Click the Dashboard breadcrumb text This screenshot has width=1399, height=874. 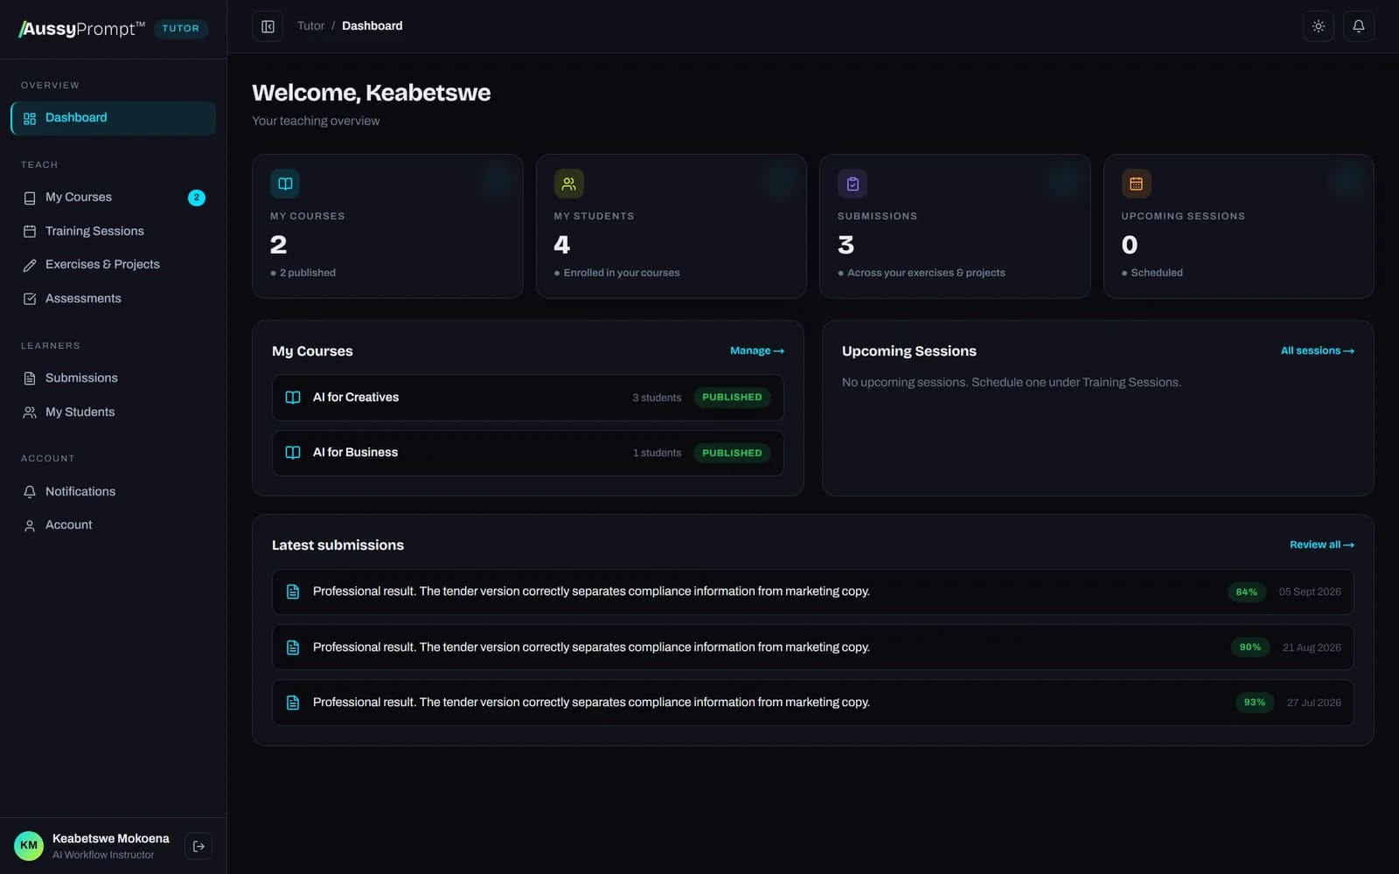pyautogui.click(x=372, y=26)
